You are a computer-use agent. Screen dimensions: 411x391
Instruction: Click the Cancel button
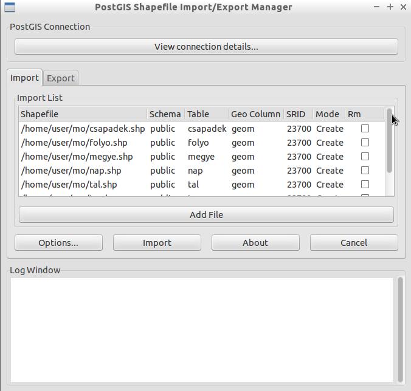click(x=354, y=243)
